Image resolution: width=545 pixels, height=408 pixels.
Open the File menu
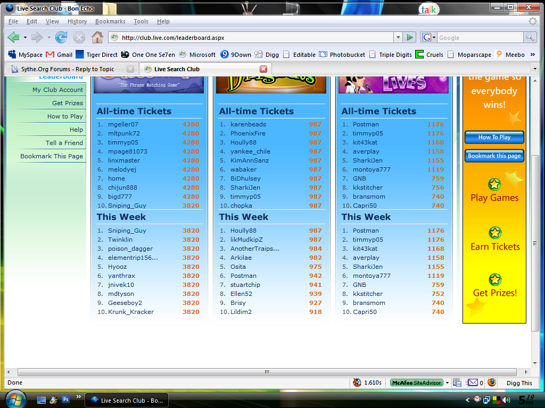click(13, 21)
